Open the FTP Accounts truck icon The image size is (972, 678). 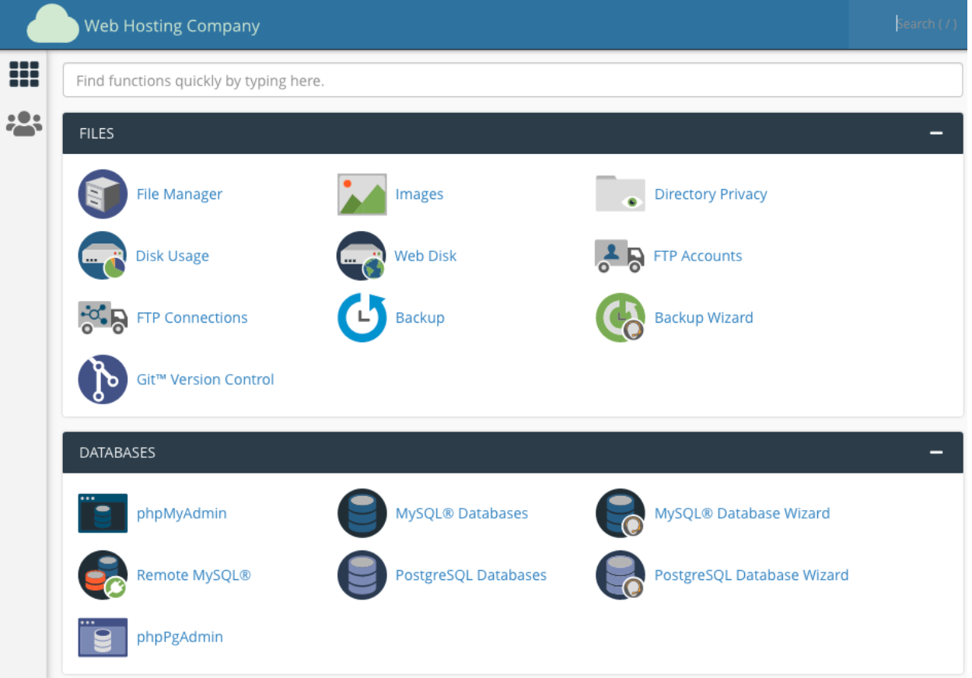[x=619, y=256]
